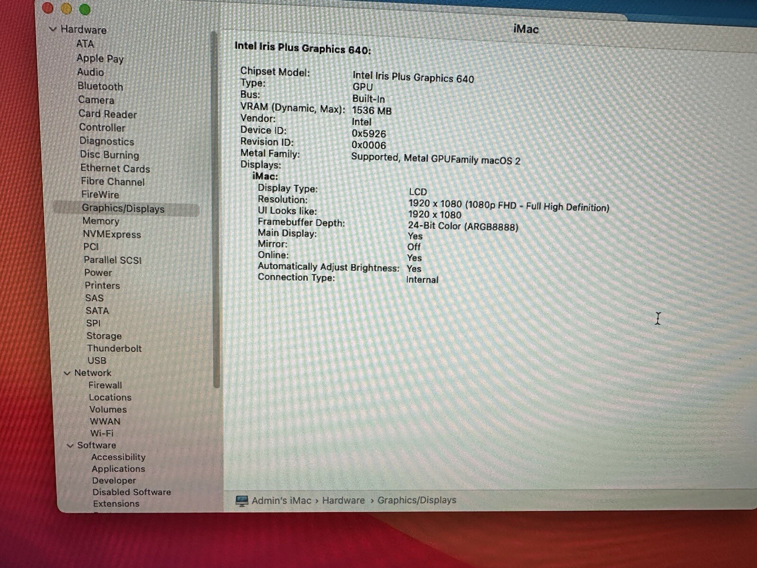The width and height of the screenshot is (757, 568).
Task: Open Disabled Software entry
Action: point(132,492)
